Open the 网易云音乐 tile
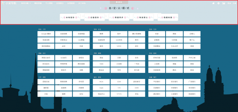 click(x=46, y=58)
